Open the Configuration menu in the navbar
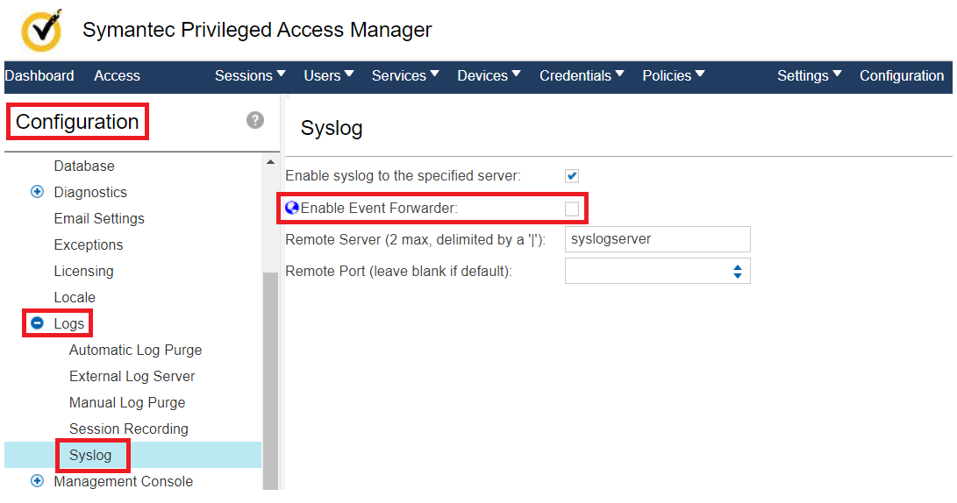957x503 pixels. click(901, 75)
